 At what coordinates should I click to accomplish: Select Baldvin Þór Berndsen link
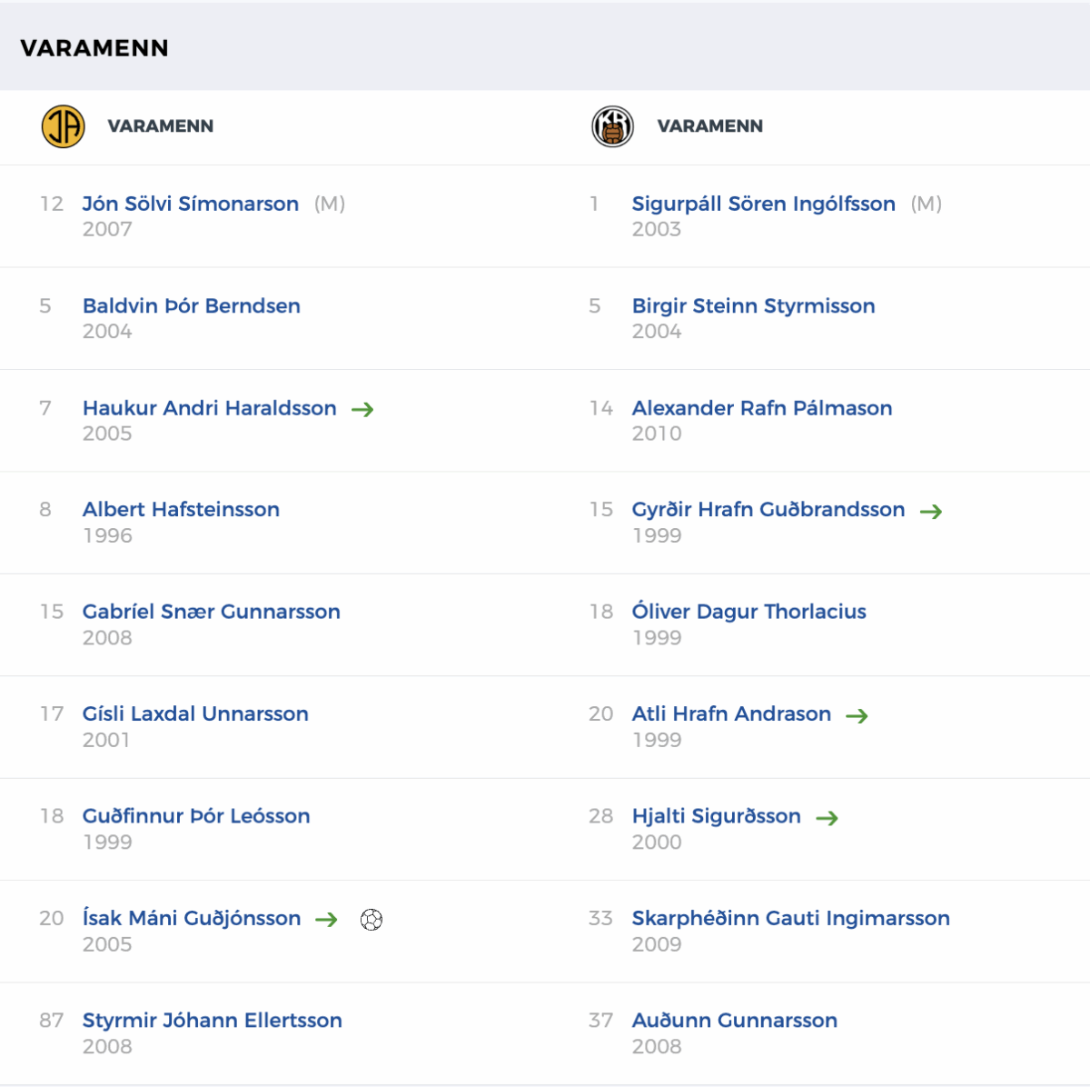point(192,305)
